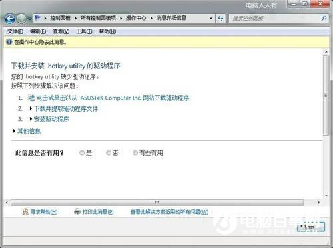The image size is (333, 248).
Task: Select the 有些有用 radio button
Action: click(135, 153)
